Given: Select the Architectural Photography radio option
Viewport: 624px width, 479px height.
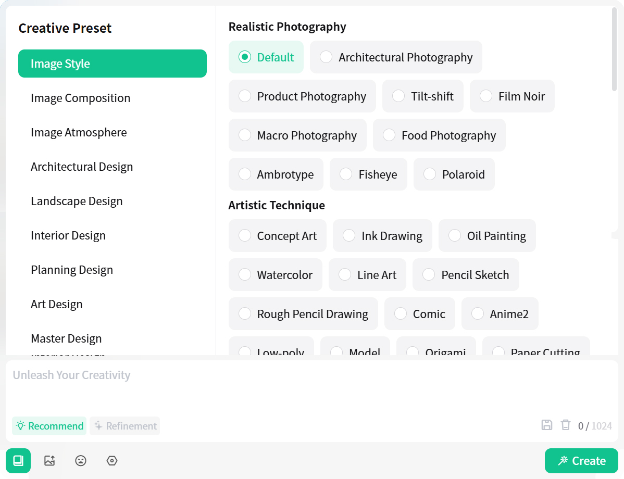Looking at the screenshot, I should 326,57.
